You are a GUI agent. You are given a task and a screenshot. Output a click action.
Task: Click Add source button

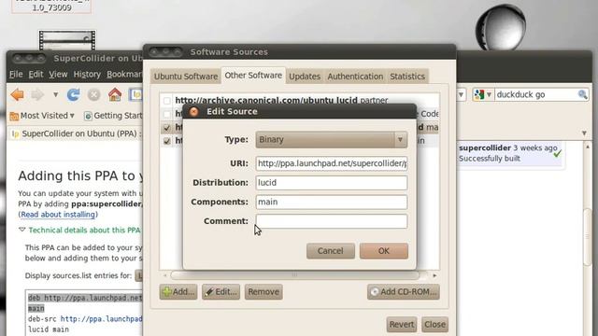[178, 292]
